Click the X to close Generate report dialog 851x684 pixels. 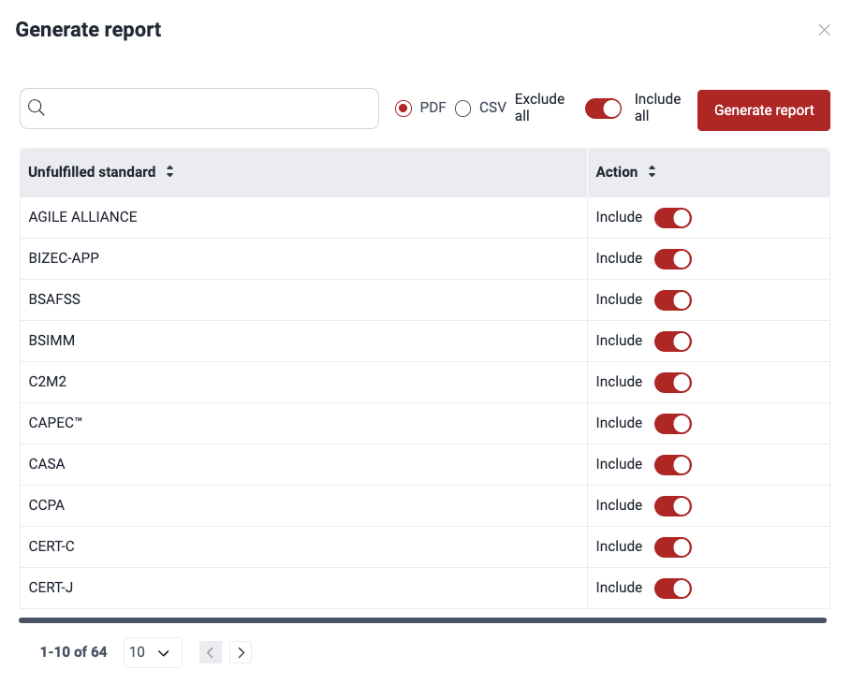click(x=825, y=29)
